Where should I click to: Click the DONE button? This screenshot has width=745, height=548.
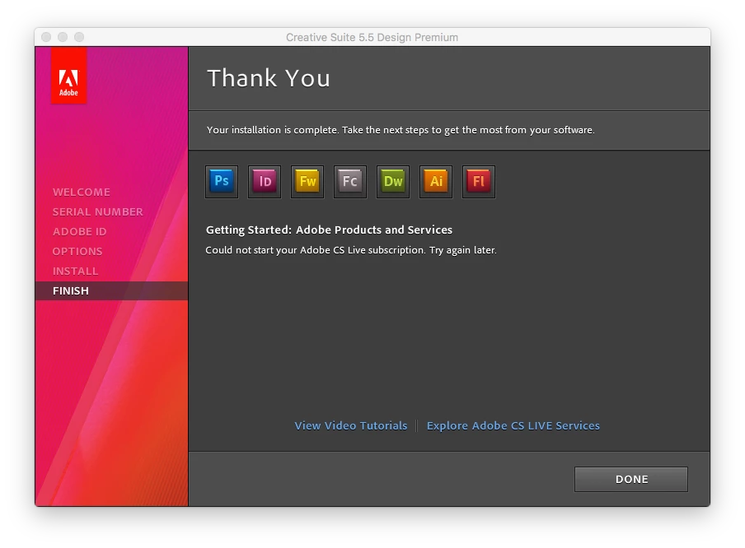[631, 479]
